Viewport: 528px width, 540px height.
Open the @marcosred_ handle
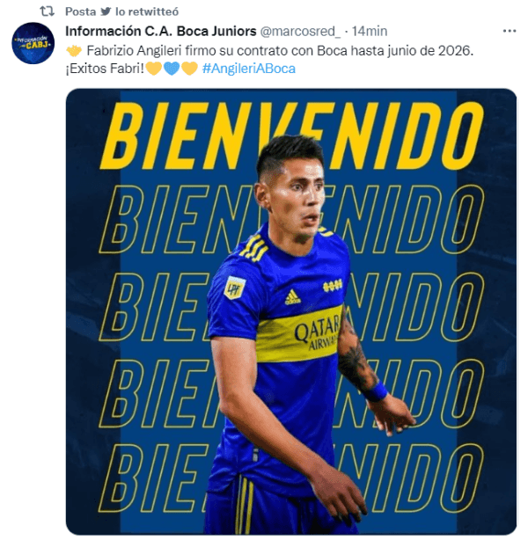click(x=300, y=32)
